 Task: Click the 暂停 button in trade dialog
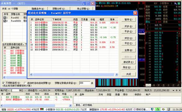tap(128, 20)
